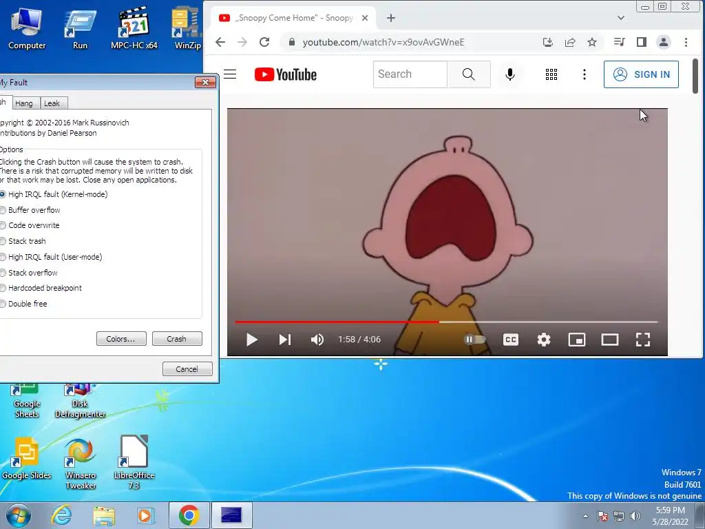Open Chrome three-dot menu
This screenshot has width=705, height=529.
[686, 42]
